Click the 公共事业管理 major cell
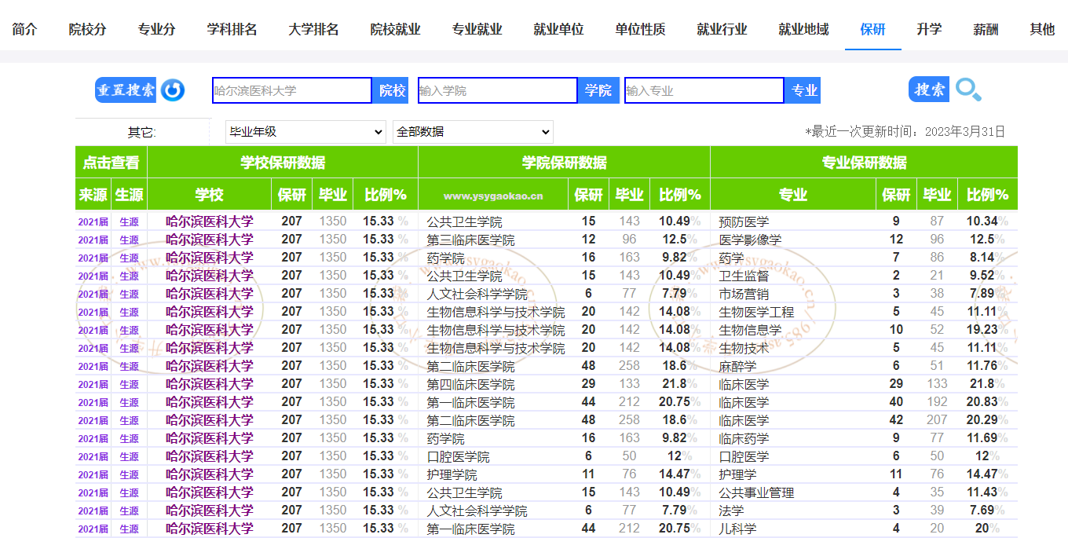Viewport: 1068px width, 538px height. pos(757,493)
